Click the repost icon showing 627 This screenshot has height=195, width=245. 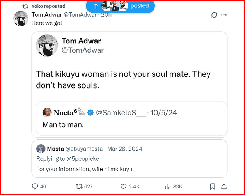80,186
